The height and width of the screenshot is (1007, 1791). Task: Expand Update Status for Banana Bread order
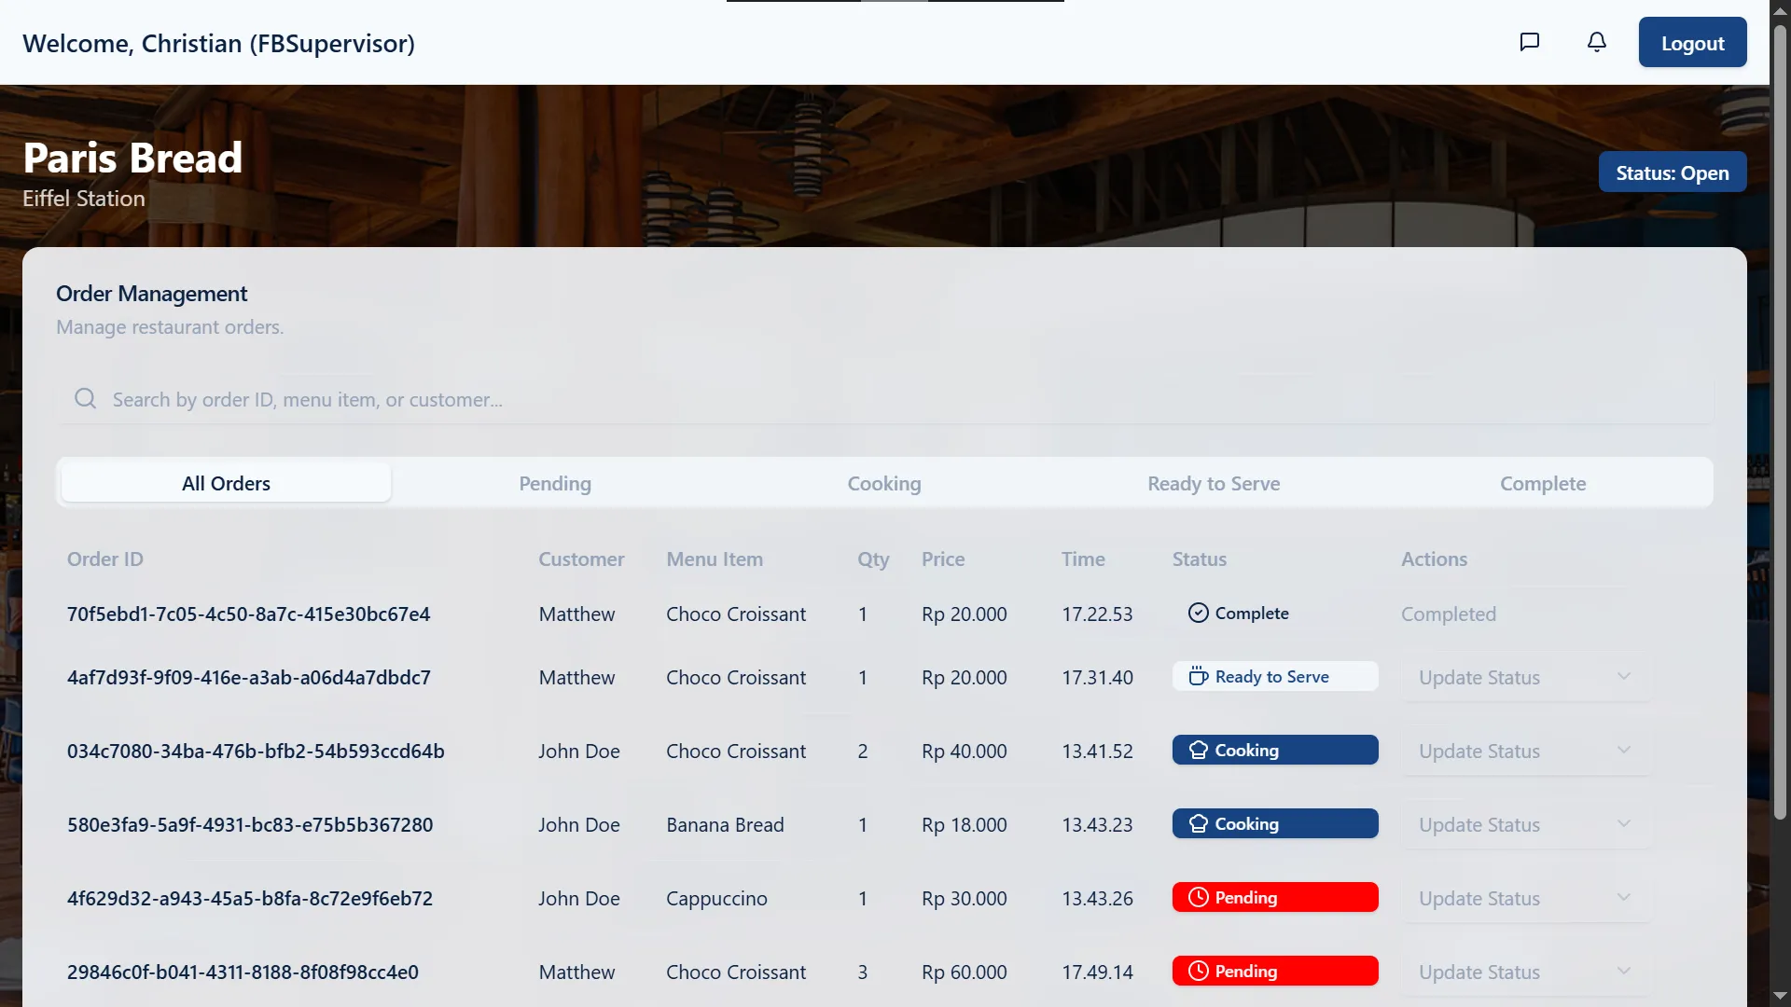[x=1525, y=825]
